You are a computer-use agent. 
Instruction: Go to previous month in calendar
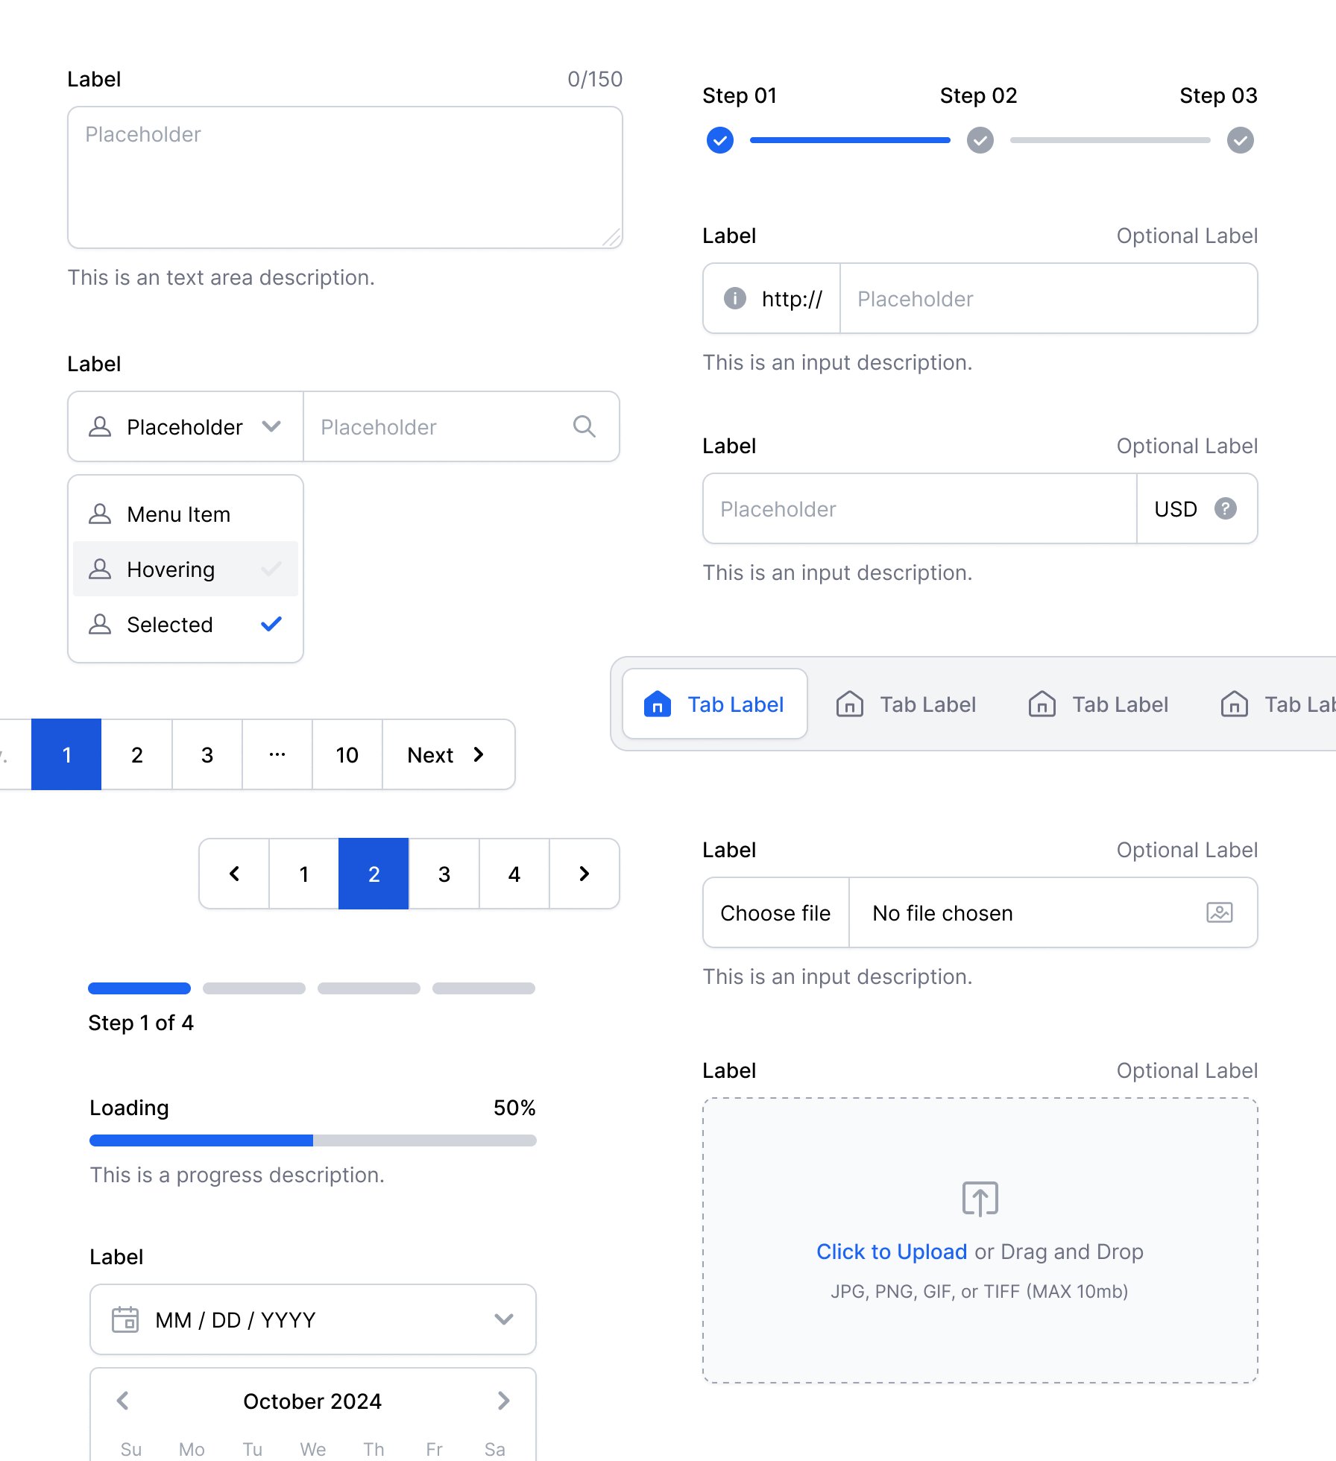point(123,1401)
